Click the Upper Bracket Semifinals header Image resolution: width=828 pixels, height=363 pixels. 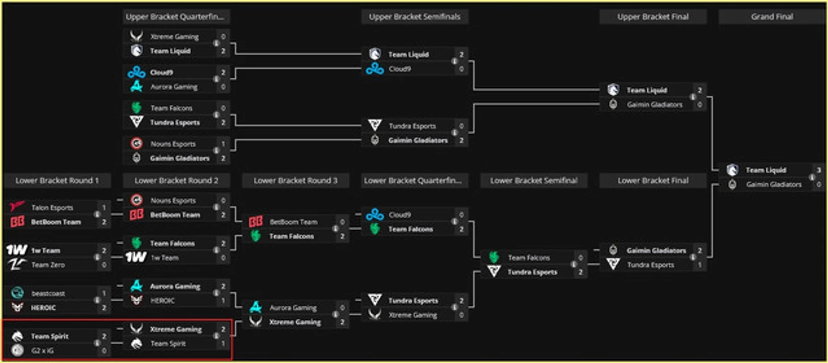tap(415, 17)
